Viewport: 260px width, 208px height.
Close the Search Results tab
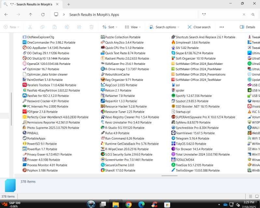57,4
